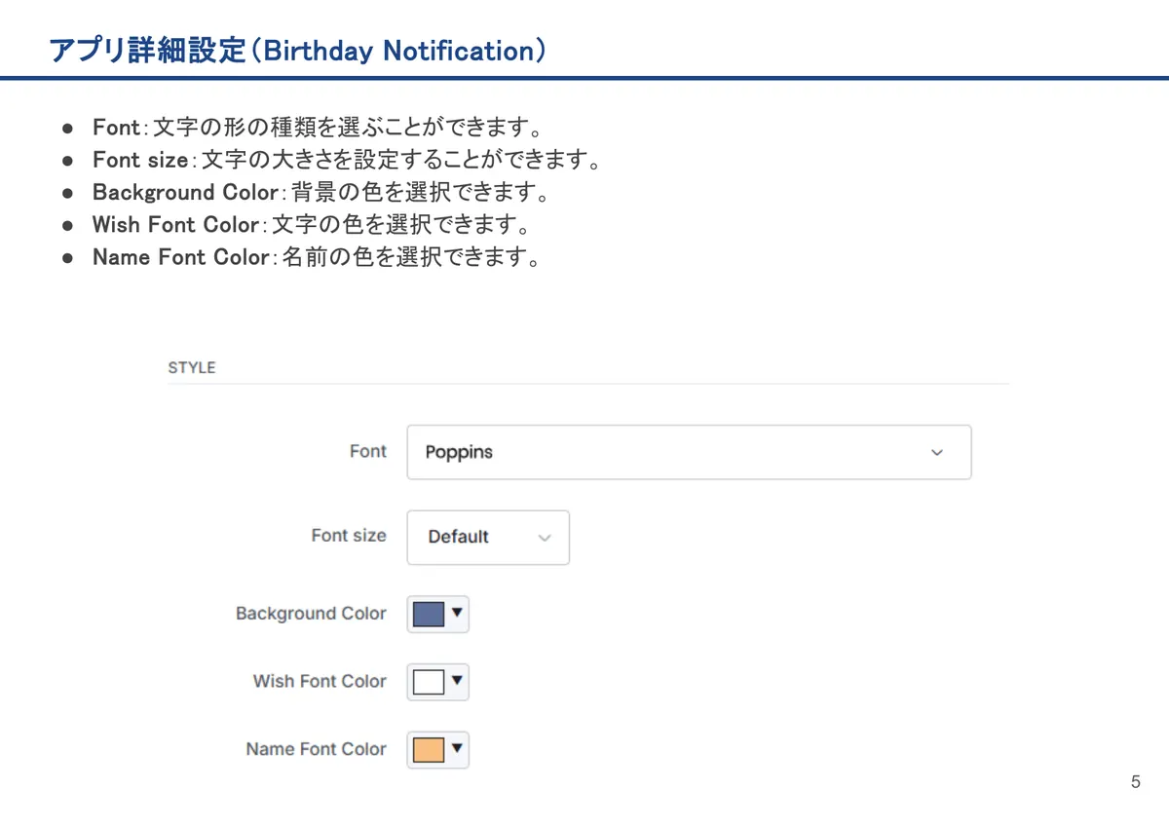Expand the Wish Font Color picker arrow

(x=457, y=681)
